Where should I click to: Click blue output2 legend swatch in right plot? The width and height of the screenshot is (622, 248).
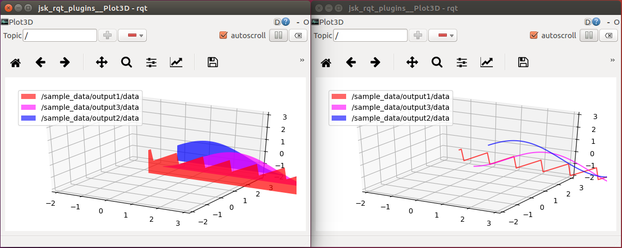coord(338,118)
